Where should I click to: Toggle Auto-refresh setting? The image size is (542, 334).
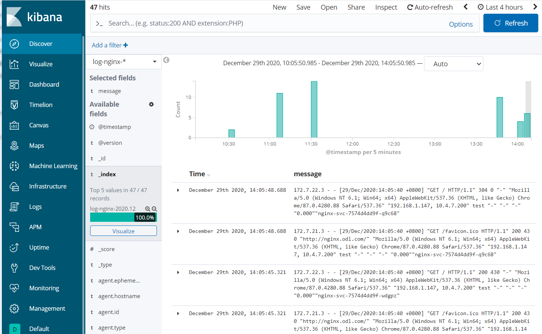(x=430, y=7)
